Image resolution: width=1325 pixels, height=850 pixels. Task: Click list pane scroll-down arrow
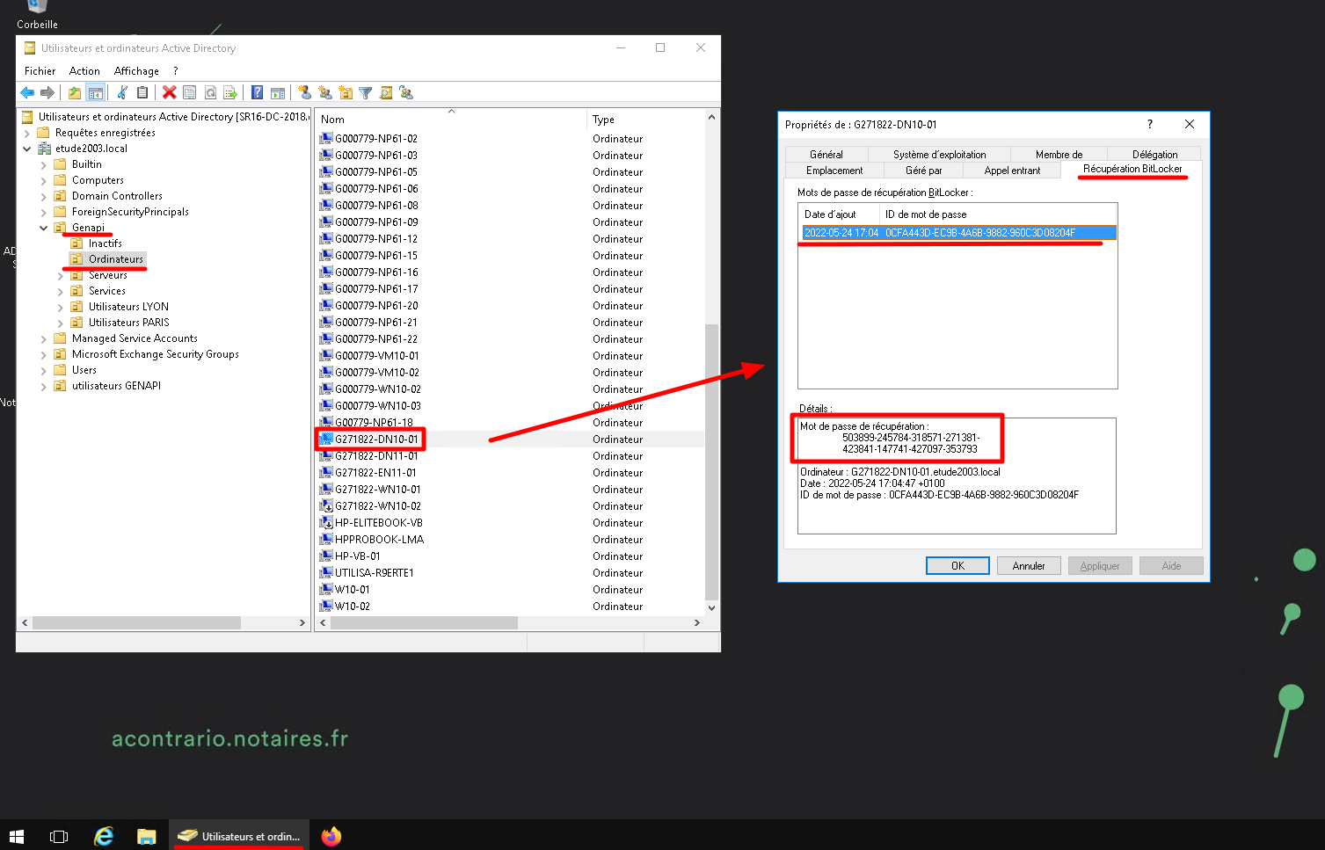tap(711, 607)
